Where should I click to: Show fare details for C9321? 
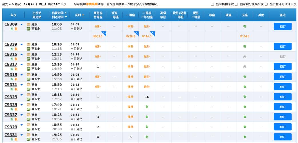21,85
